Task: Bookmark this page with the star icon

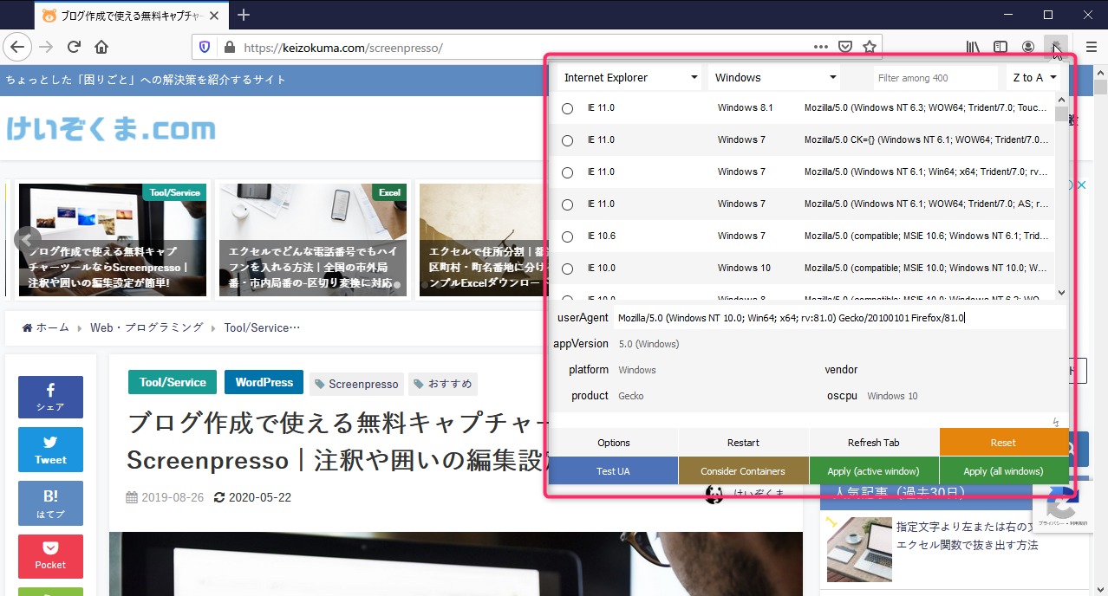Action: tap(870, 47)
